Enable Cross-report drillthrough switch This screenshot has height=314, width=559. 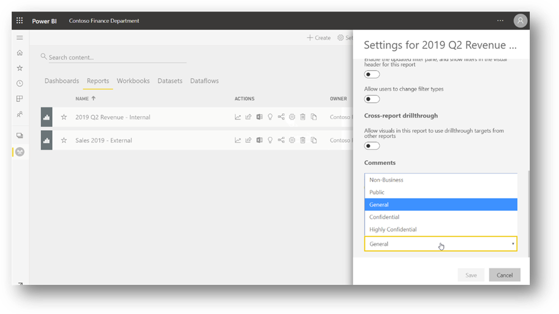tap(372, 146)
